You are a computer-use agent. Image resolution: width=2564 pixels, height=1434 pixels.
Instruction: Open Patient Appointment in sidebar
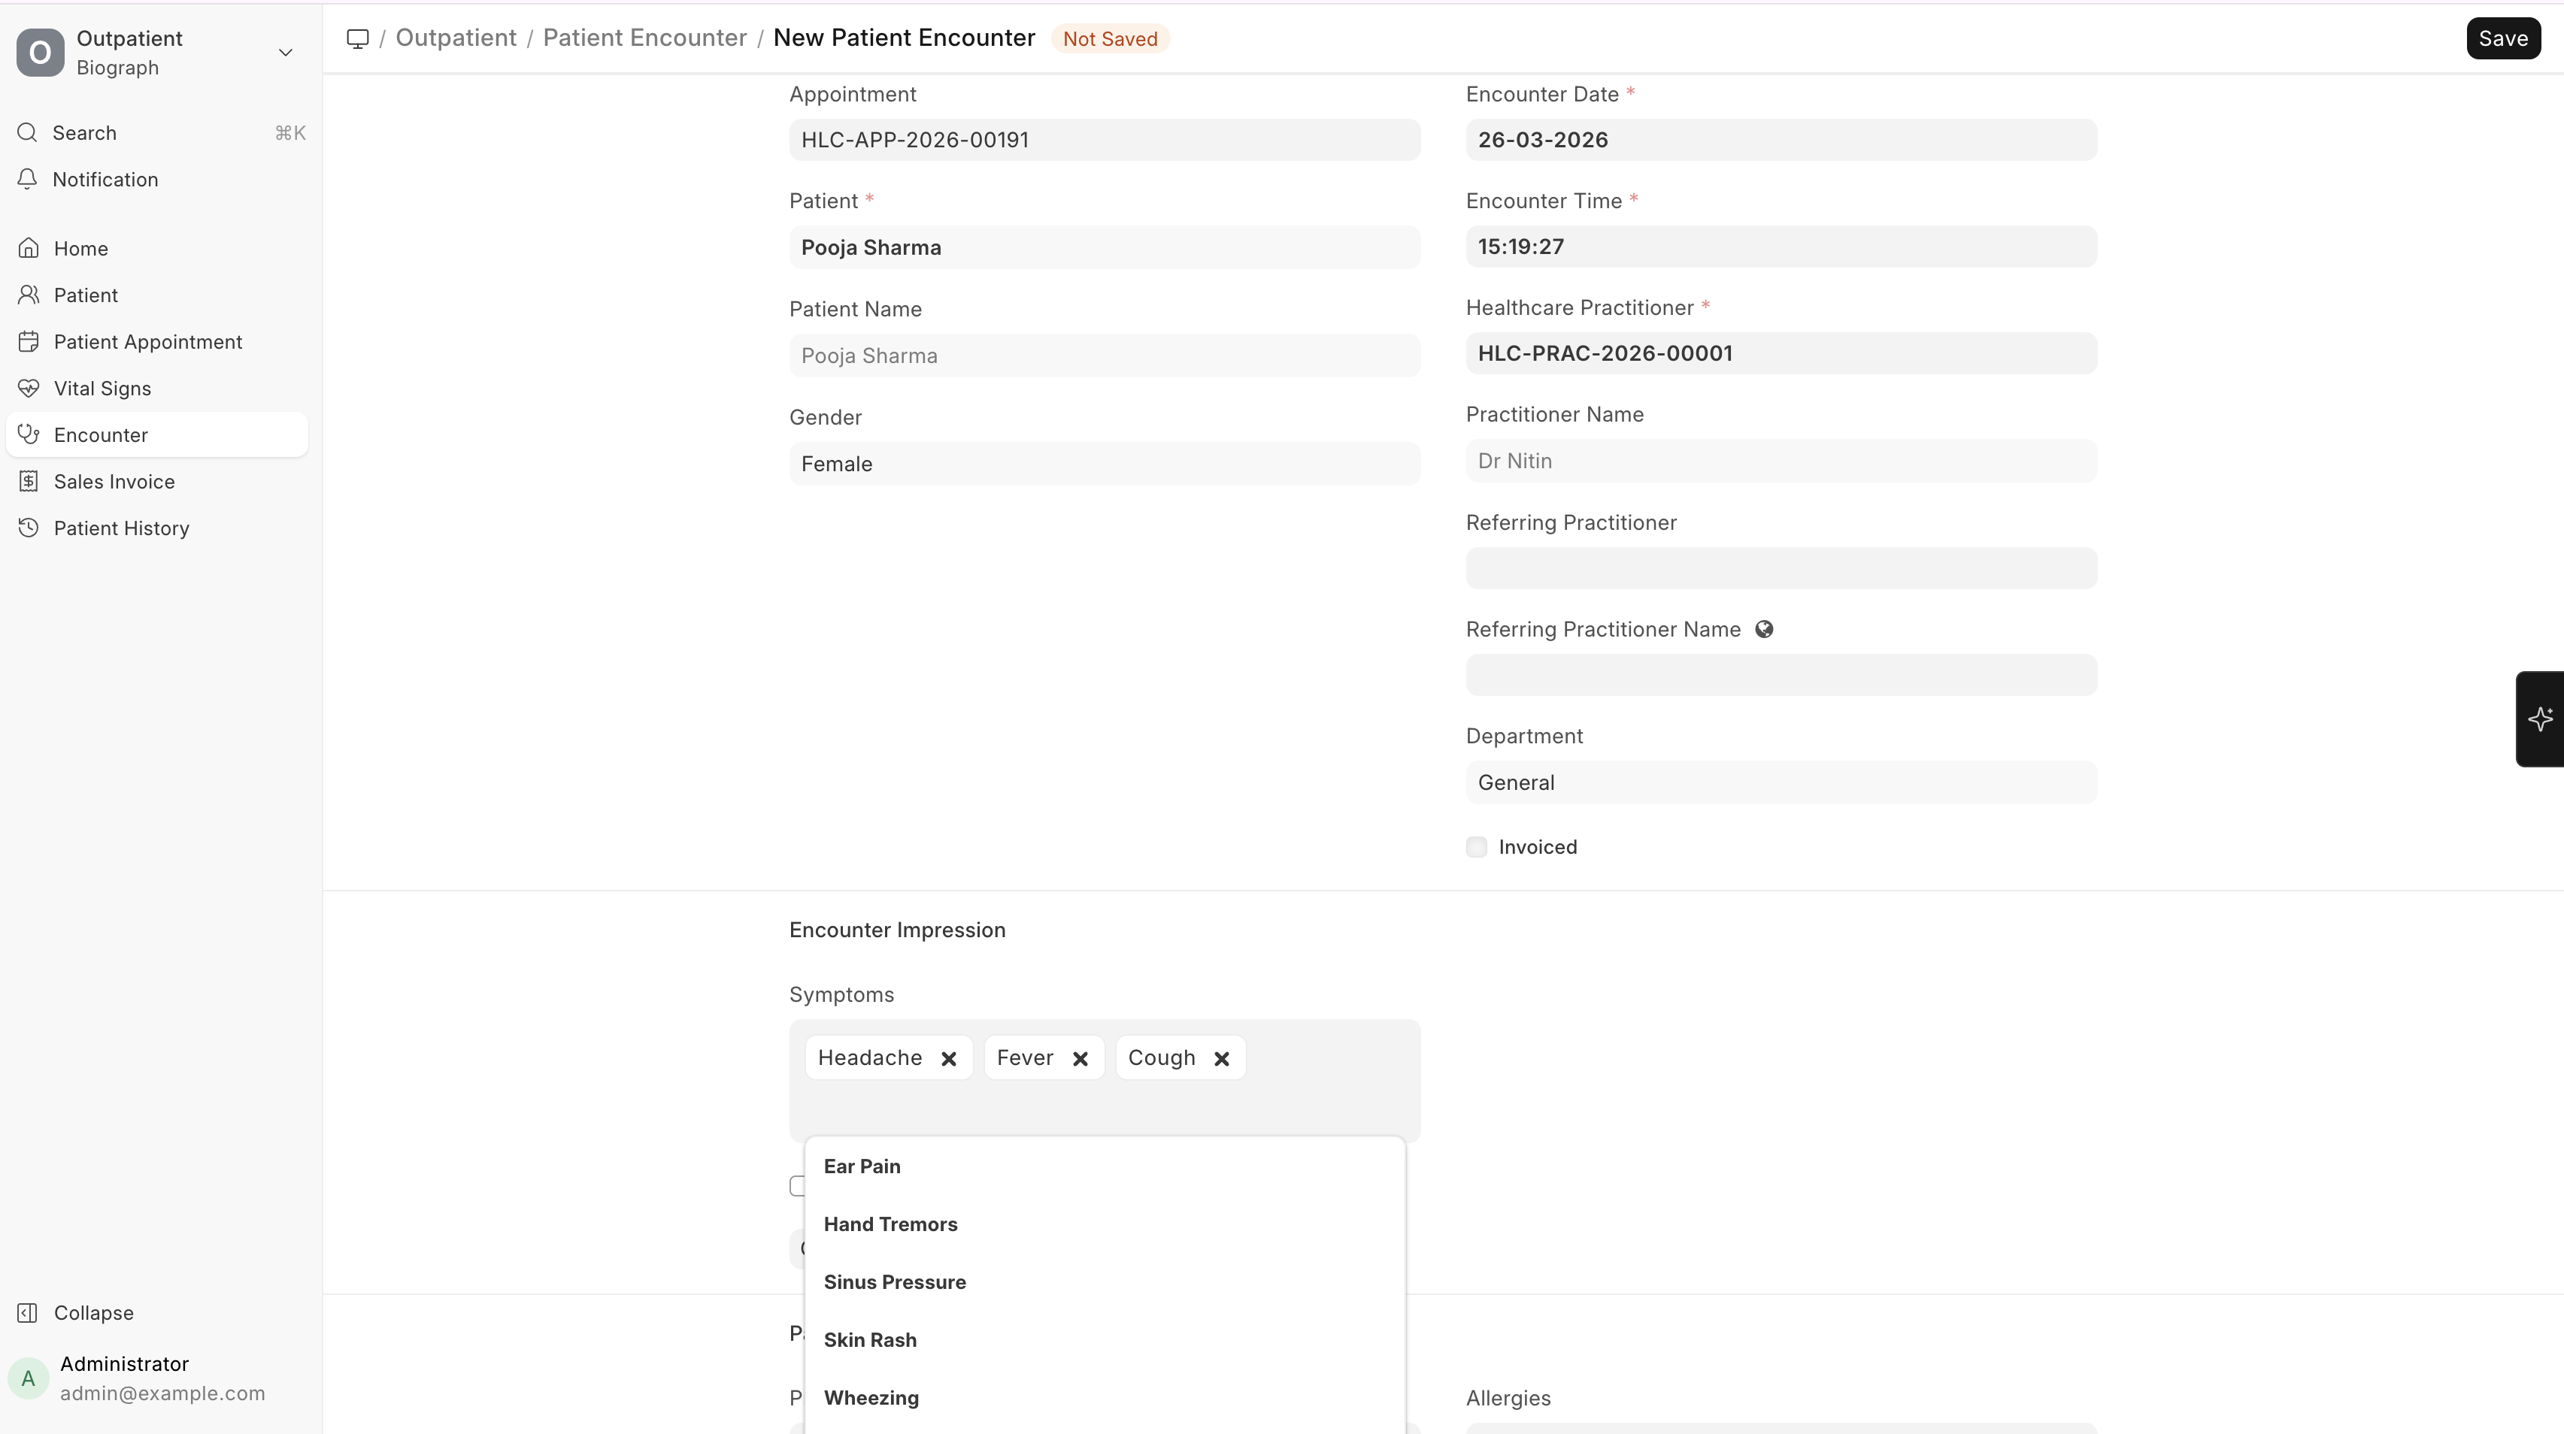pos(147,342)
